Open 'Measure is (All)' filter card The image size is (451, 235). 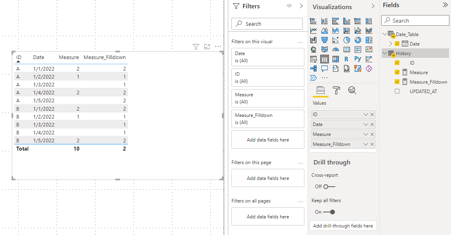click(x=268, y=98)
